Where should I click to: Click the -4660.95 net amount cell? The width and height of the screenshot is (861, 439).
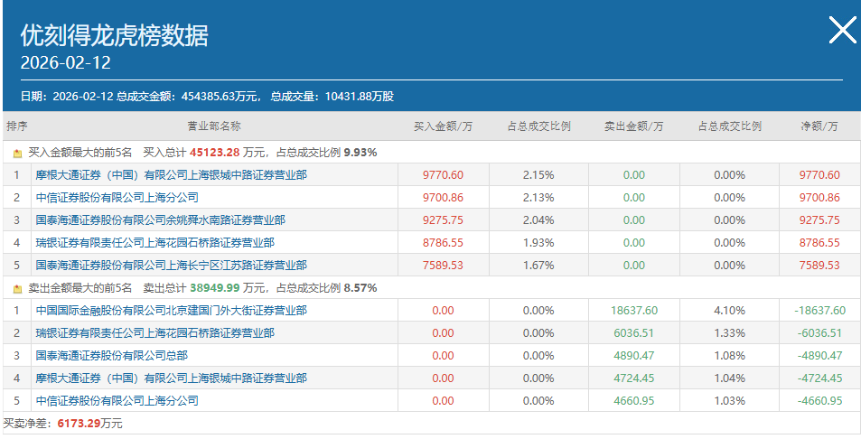(x=819, y=400)
